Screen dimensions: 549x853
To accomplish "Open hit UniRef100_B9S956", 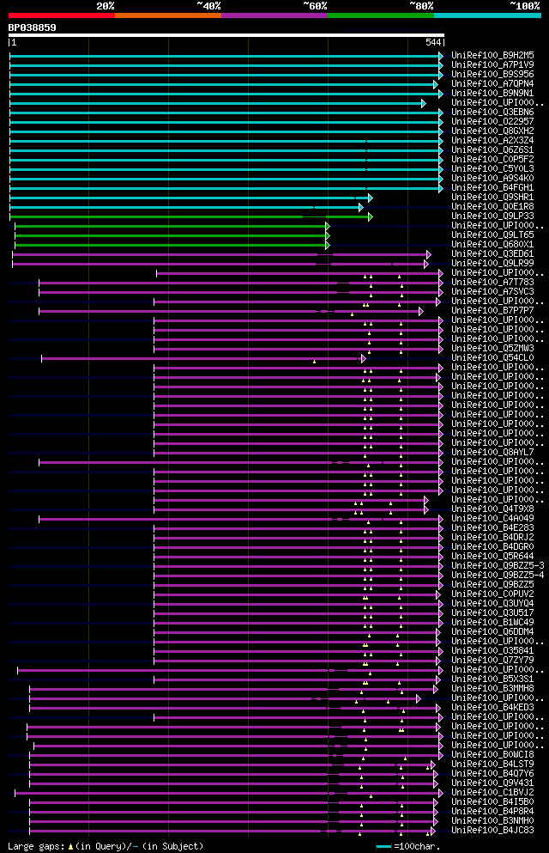I will click(x=492, y=75).
